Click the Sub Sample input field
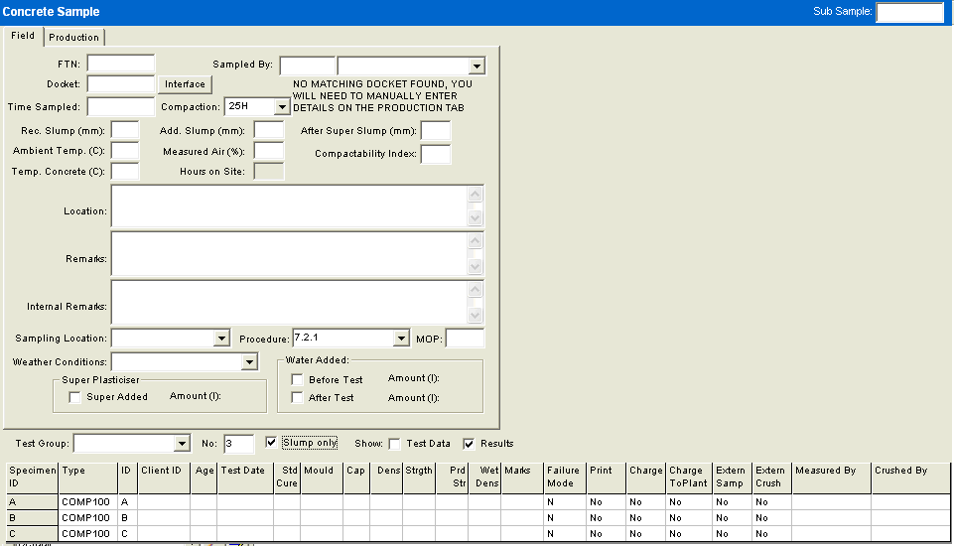The height and width of the screenshot is (546, 954). pos(909,12)
